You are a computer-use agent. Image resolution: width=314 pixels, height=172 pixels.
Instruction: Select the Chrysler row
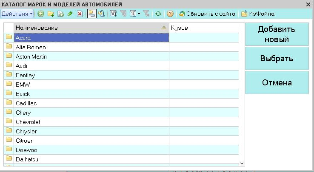click(x=121, y=131)
